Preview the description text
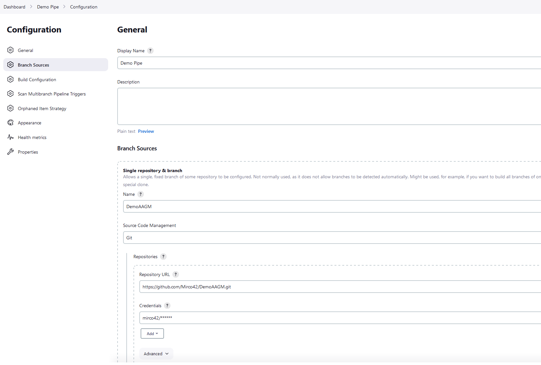Screen dimensions: 541x365 (x=146, y=131)
